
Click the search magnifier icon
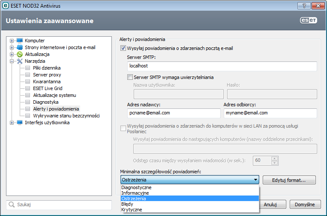12,204
